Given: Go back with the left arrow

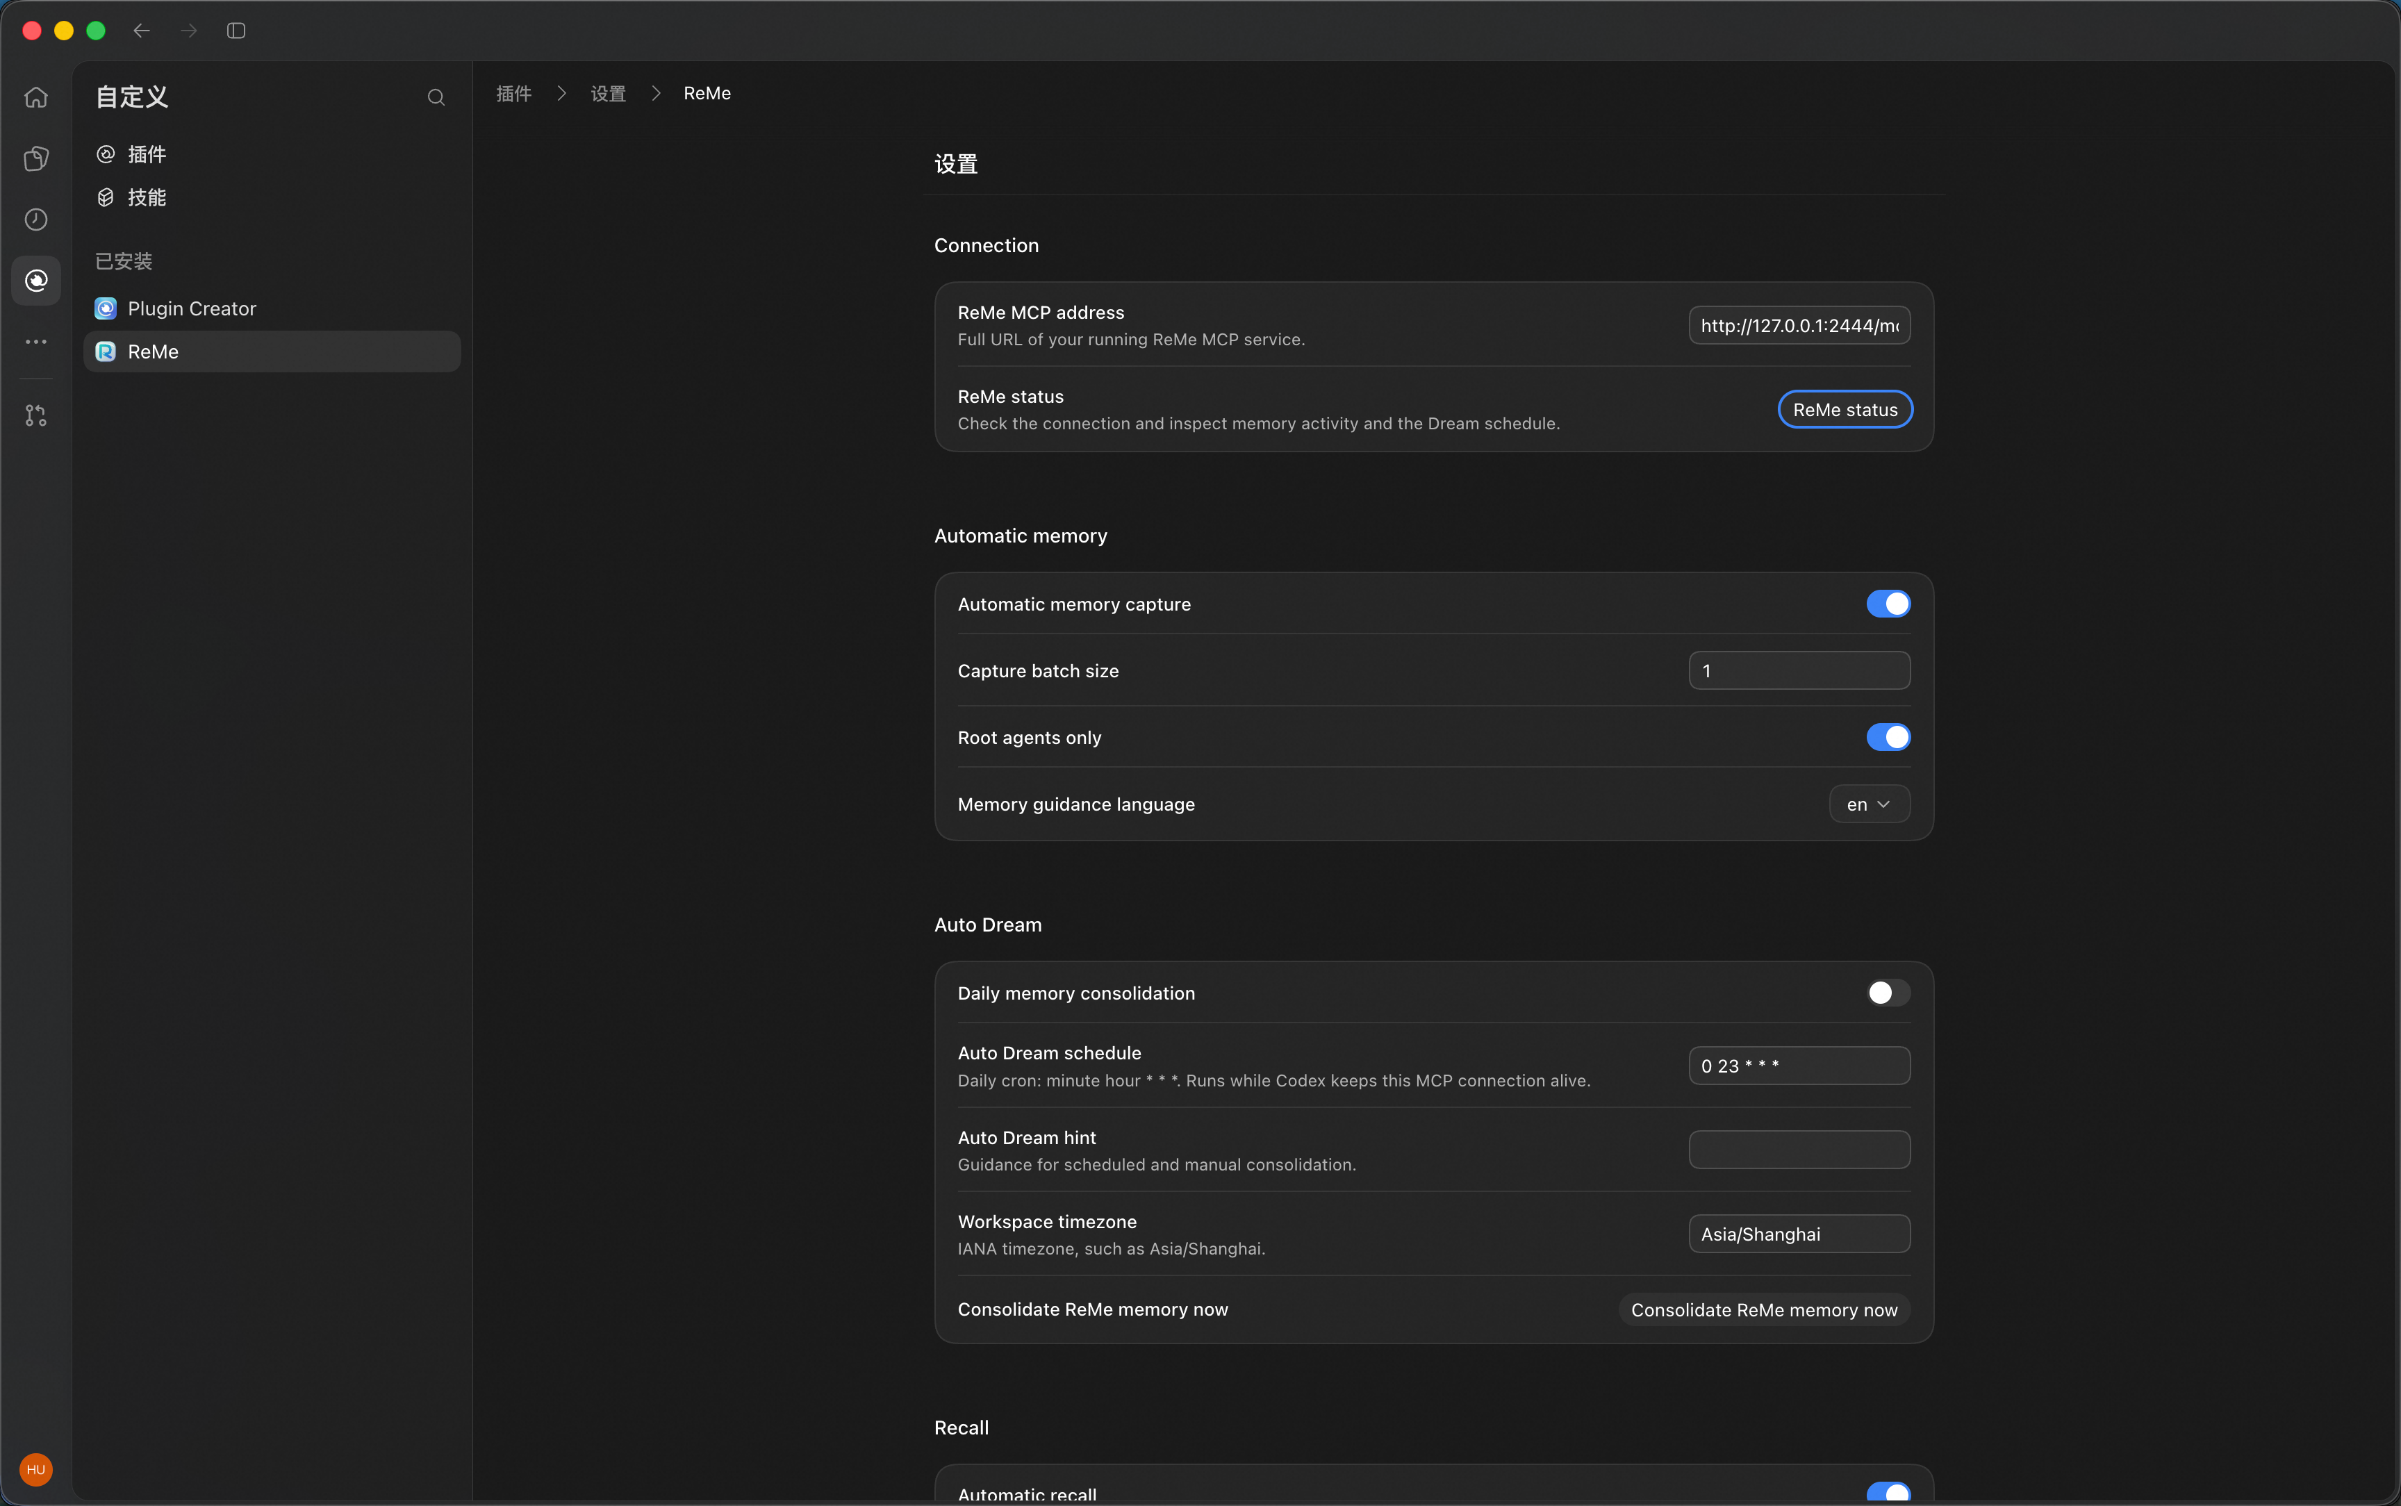Looking at the screenshot, I should [x=142, y=31].
